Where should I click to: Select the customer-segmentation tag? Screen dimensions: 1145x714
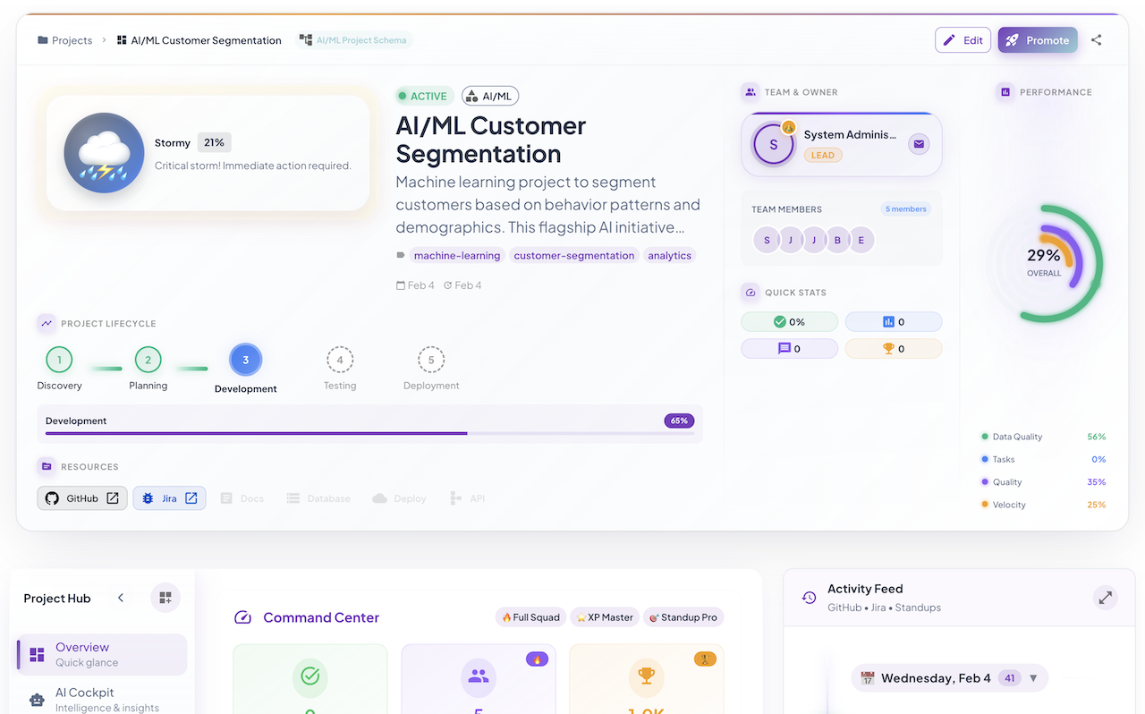574,255
